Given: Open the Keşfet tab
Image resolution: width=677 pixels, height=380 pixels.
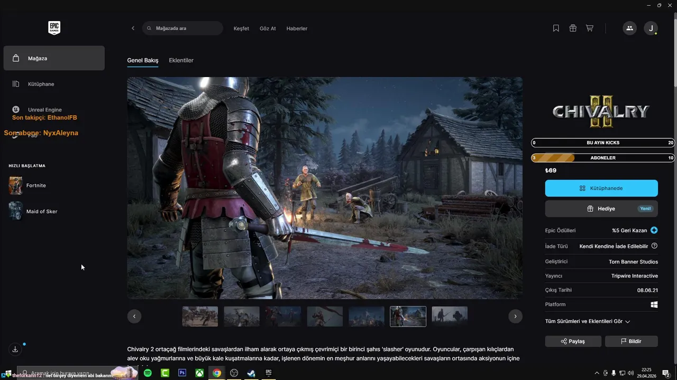Looking at the screenshot, I should [241, 28].
